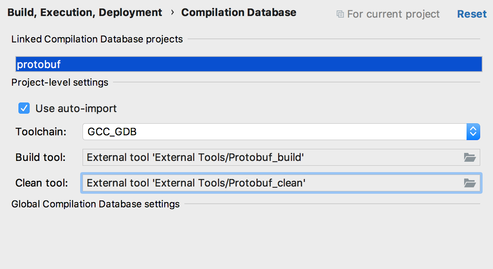Click the 'Toolchain:' label
This screenshot has width=493, height=269.
click(41, 131)
